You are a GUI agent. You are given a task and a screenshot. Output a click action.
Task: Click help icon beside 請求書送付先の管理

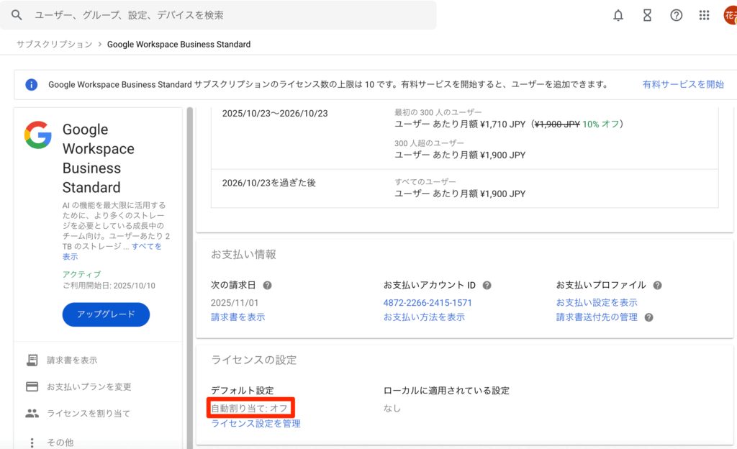pos(649,317)
